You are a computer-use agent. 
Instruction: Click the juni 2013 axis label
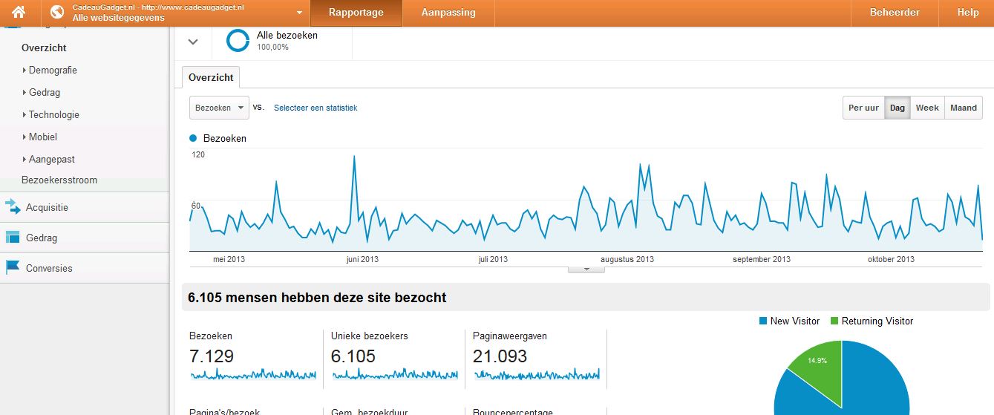[x=362, y=259]
